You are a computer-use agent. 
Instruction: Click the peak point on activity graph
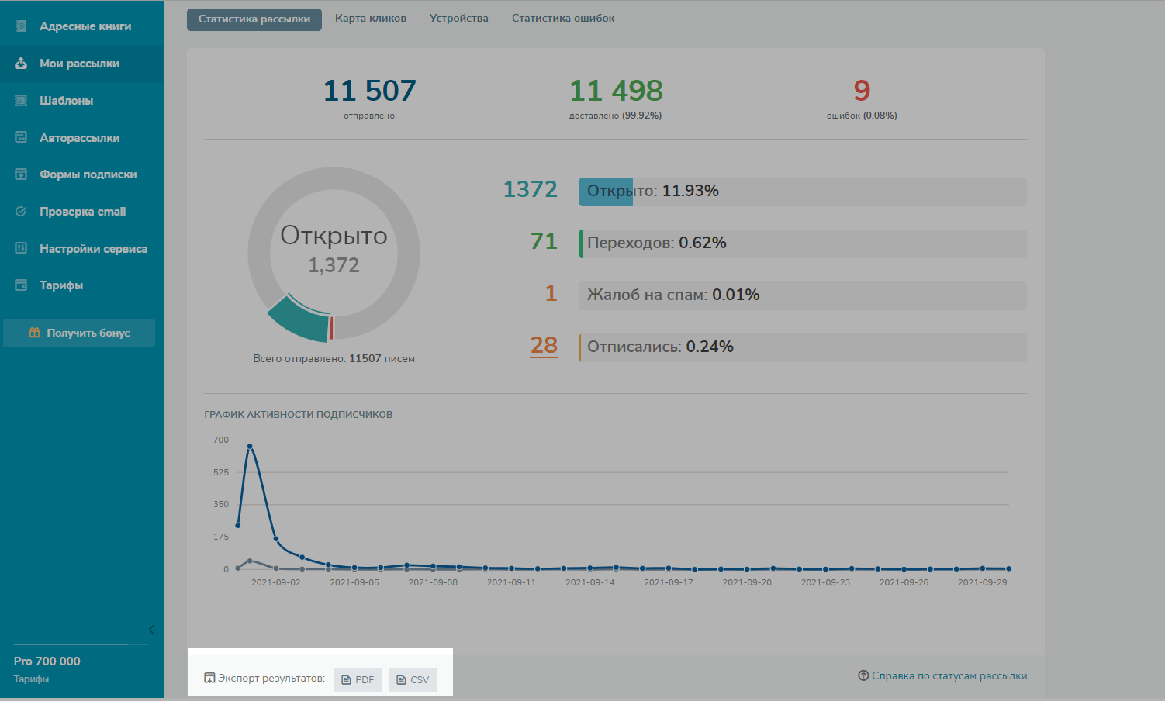[250, 447]
